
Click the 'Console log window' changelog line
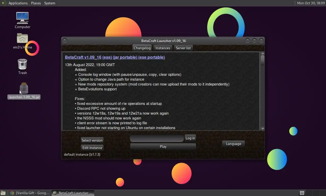pyautogui.click(x=128, y=75)
